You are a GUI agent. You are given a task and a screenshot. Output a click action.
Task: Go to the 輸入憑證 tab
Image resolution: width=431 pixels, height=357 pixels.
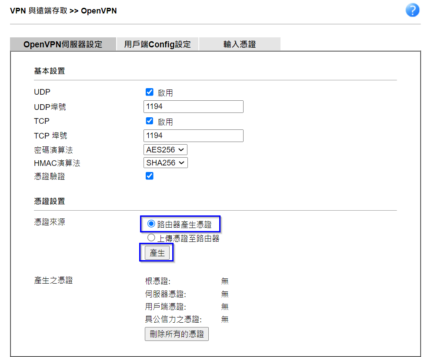coord(239,44)
